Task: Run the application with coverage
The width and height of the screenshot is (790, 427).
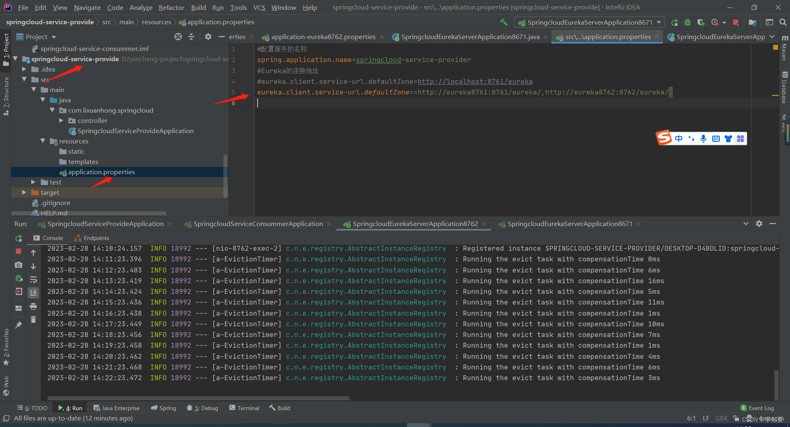Action: tap(701, 23)
